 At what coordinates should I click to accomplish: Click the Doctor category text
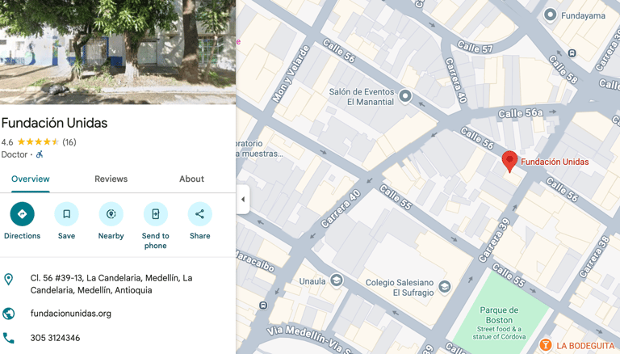coord(15,154)
